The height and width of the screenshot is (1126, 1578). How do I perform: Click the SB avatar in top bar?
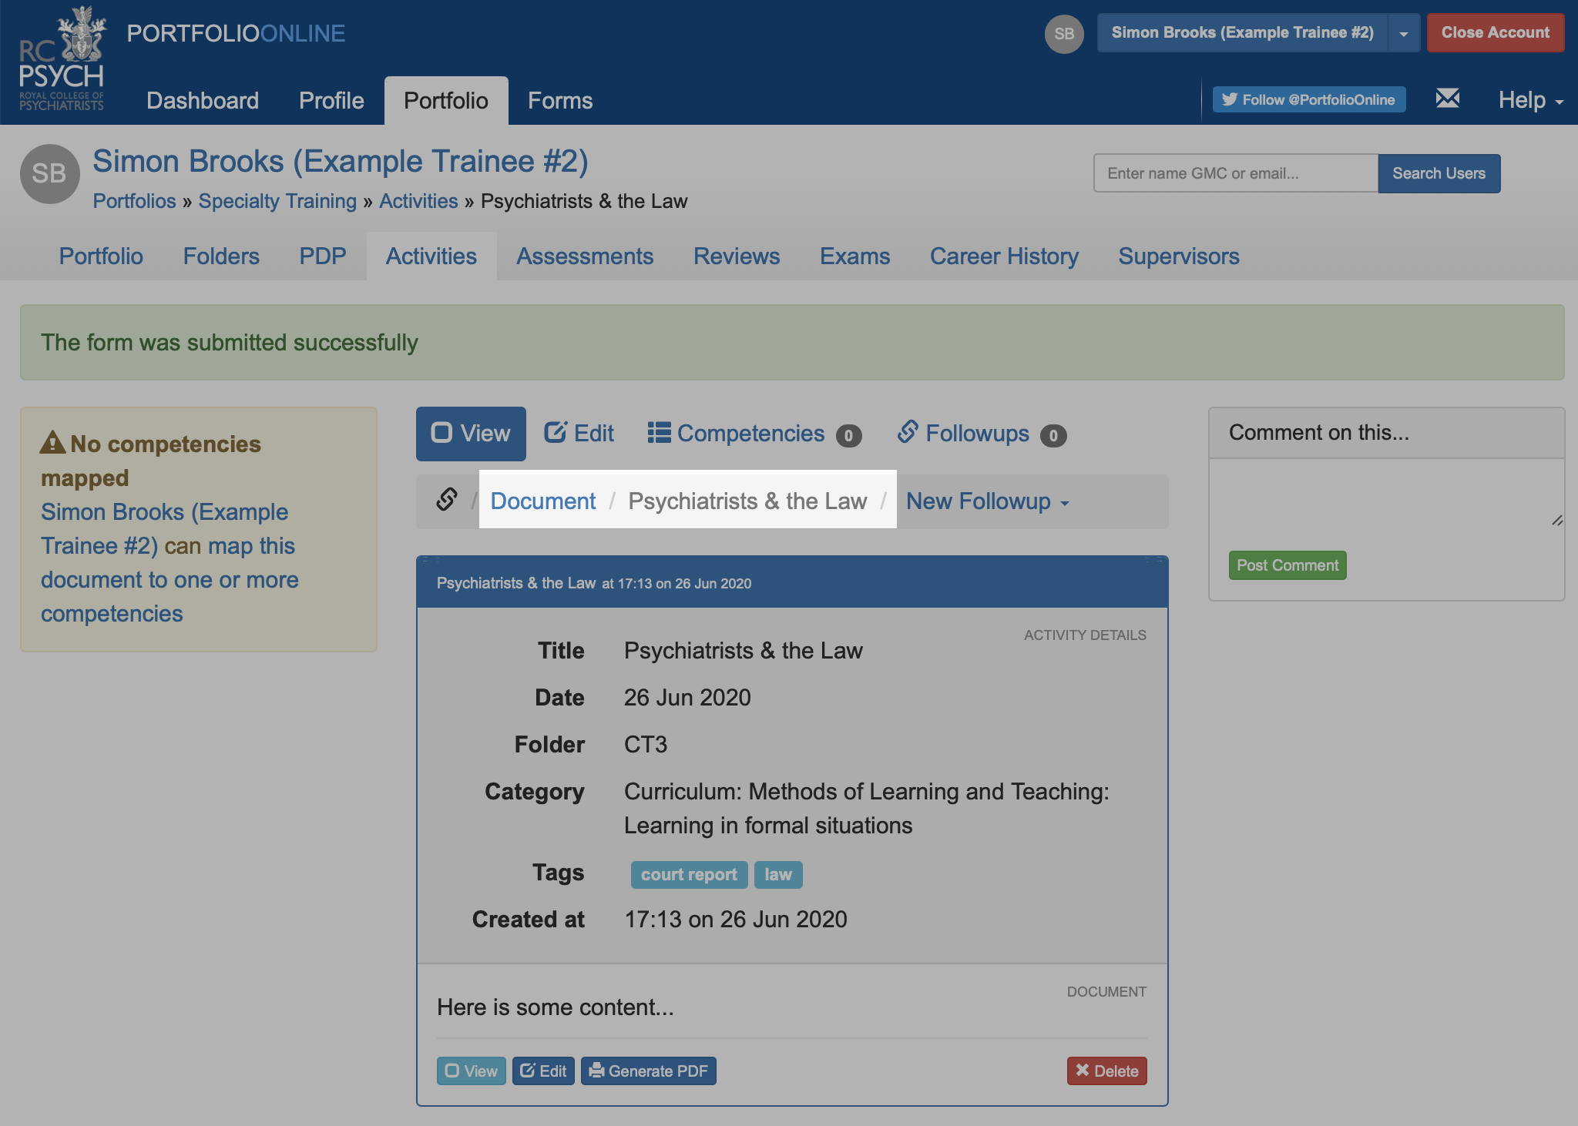pos(1063,34)
